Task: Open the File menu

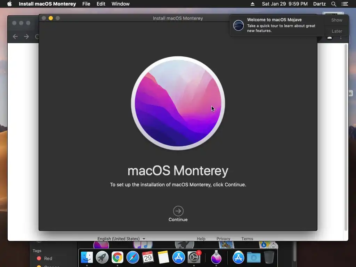Action: pyautogui.click(x=86, y=4)
